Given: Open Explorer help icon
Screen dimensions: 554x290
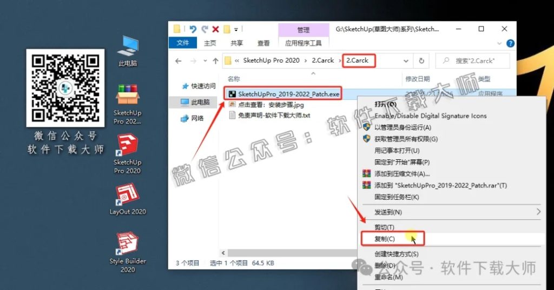Looking at the screenshot, I should click(510, 43).
